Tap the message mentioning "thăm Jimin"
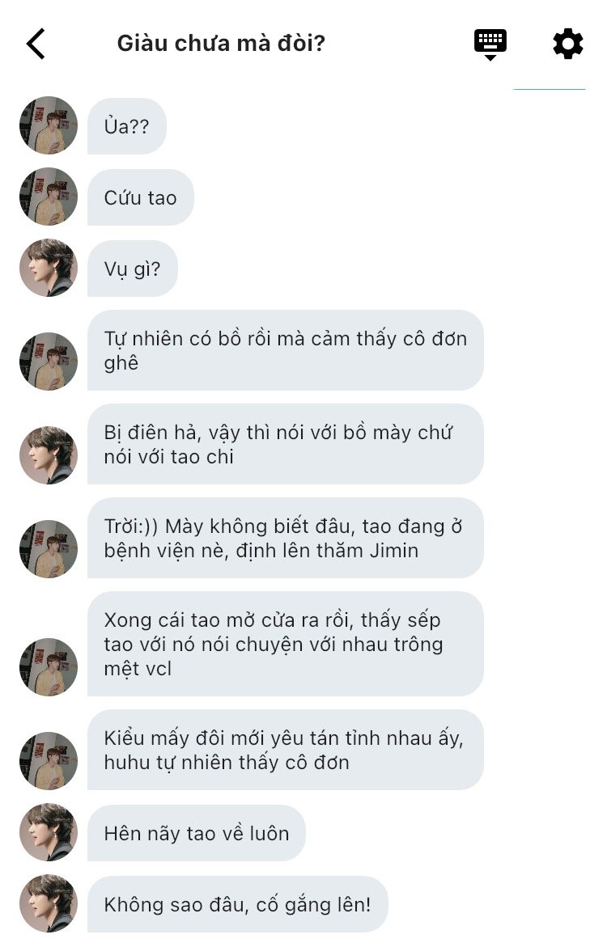607x943 pixels. [x=285, y=538]
